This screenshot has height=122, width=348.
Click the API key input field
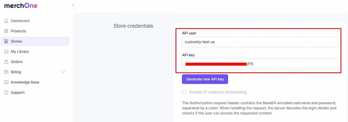[x=260, y=64]
